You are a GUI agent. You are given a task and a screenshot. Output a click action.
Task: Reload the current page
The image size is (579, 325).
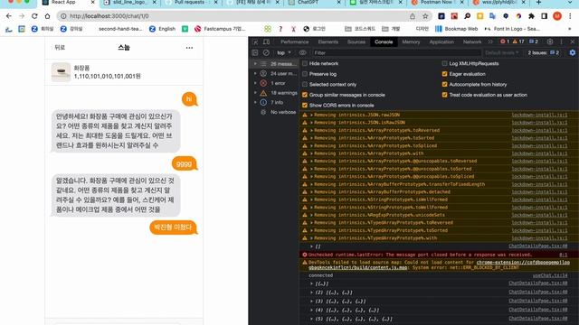click(34, 16)
